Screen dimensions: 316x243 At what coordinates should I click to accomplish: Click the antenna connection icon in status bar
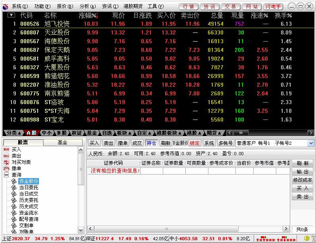[x=313, y=238]
